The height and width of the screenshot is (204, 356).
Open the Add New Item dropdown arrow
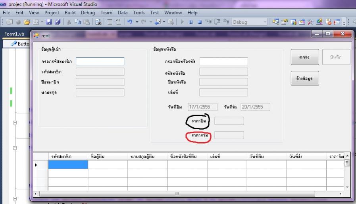click(x=42, y=22)
